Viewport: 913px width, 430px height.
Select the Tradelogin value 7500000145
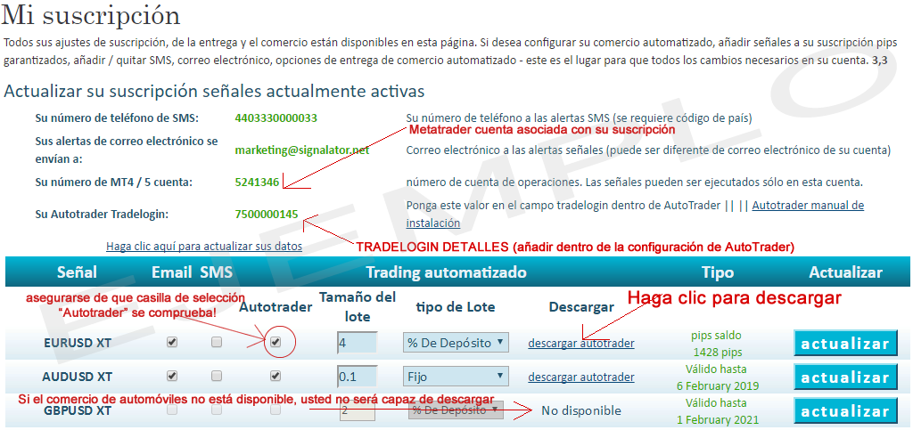pos(267,214)
